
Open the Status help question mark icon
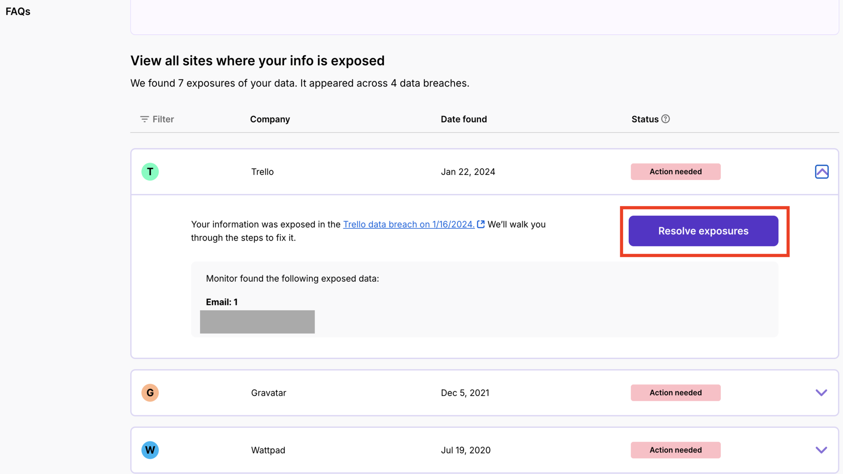point(665,119)
